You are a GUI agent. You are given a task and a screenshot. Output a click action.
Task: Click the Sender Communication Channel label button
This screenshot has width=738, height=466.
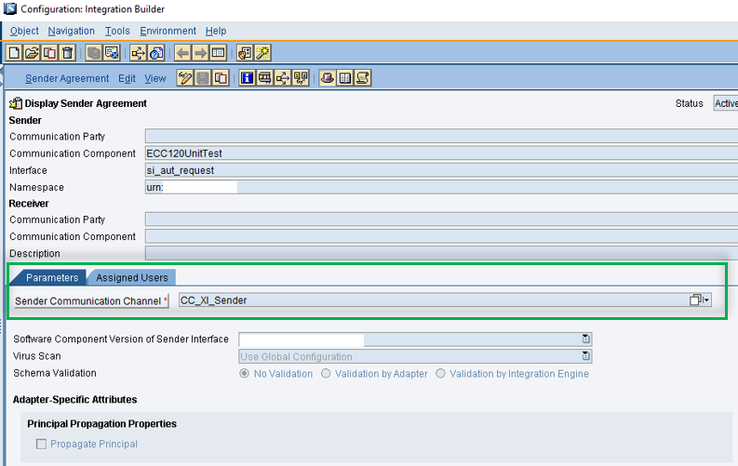tap(91, 301)
